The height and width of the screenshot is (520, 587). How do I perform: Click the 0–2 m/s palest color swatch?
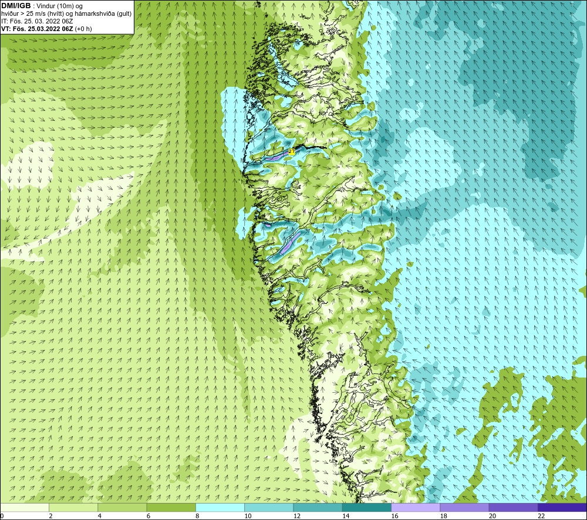(x=24, y=507)
